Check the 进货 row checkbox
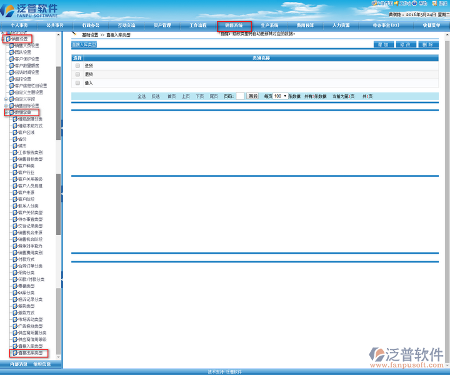This screenshot has height=375, width=450. pos(77,66)
